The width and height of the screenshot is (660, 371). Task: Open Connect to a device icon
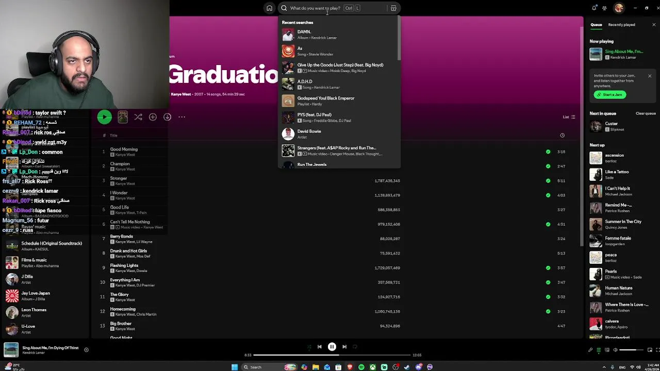607,350
